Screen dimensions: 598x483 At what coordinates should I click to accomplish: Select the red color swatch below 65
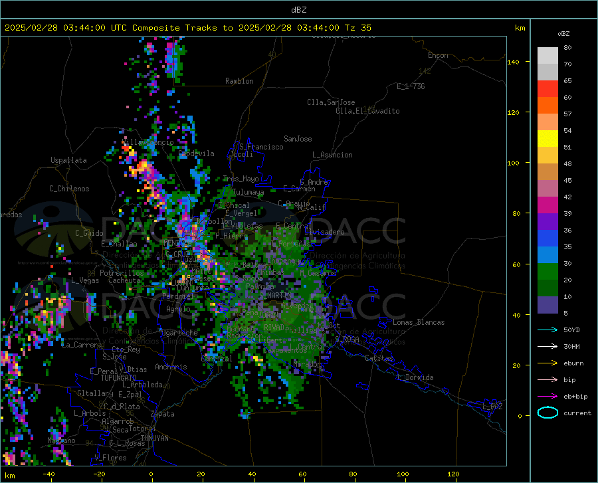tap(548, 89)
